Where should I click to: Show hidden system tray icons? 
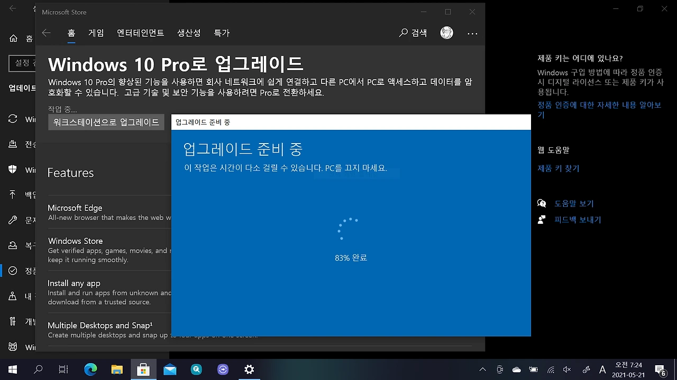[482, 369]
